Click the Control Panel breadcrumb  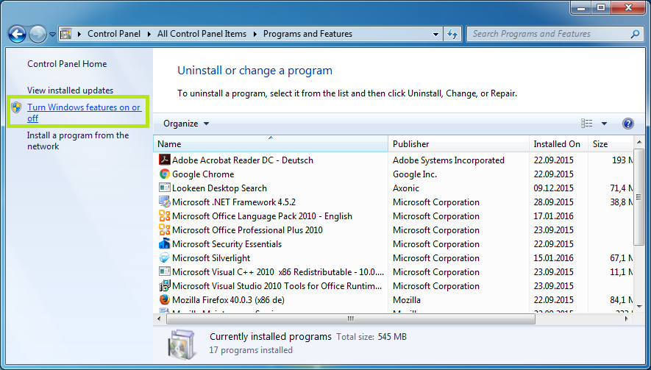114,34
